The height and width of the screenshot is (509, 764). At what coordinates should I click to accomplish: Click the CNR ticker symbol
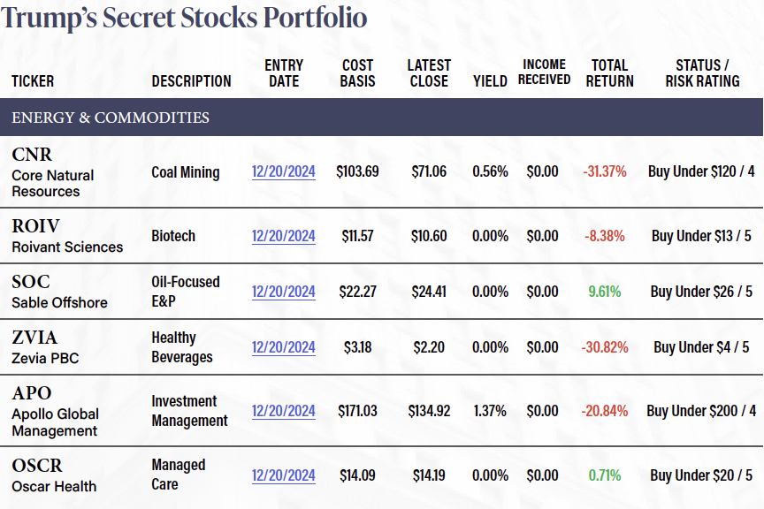pos(32,155)
